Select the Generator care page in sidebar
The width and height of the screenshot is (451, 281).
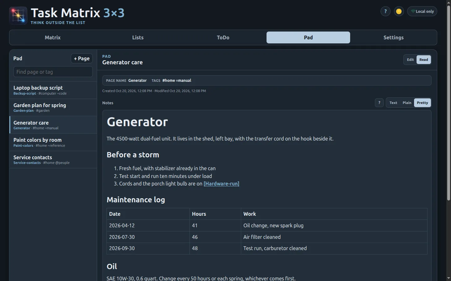53,125
